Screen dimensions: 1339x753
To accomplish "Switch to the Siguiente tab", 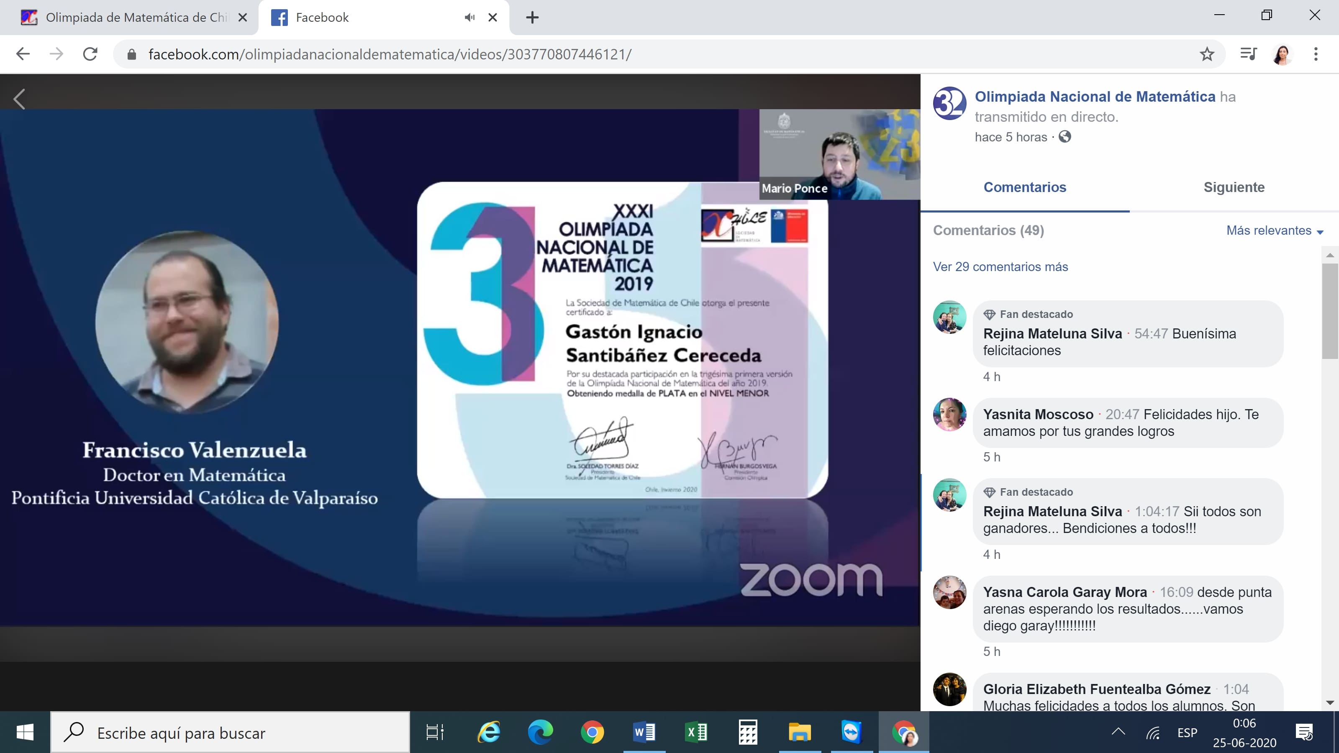I will [x=1234, y=187].
